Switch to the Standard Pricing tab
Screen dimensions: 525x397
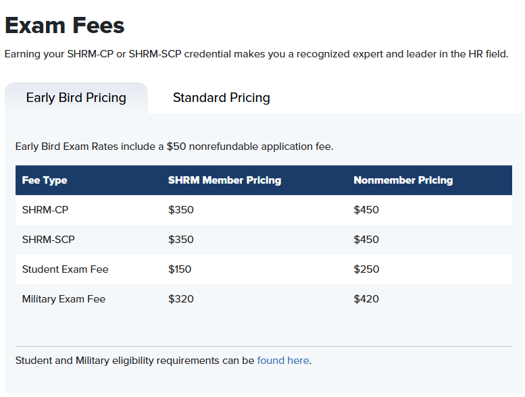tap(222, 98)
